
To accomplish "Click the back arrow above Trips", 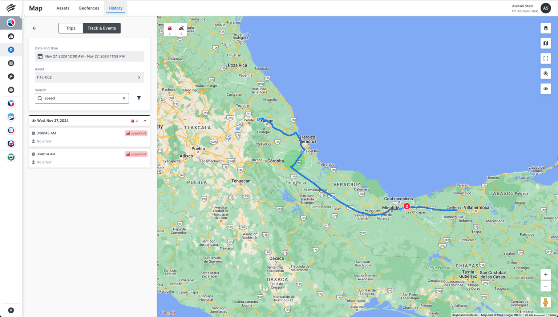I will click(x=34, y=28).
